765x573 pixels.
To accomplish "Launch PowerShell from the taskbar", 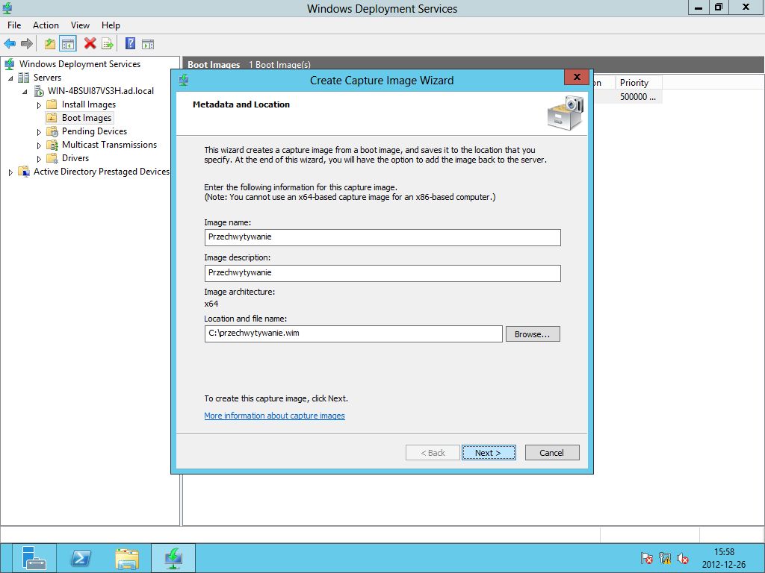I will point(81,558).
